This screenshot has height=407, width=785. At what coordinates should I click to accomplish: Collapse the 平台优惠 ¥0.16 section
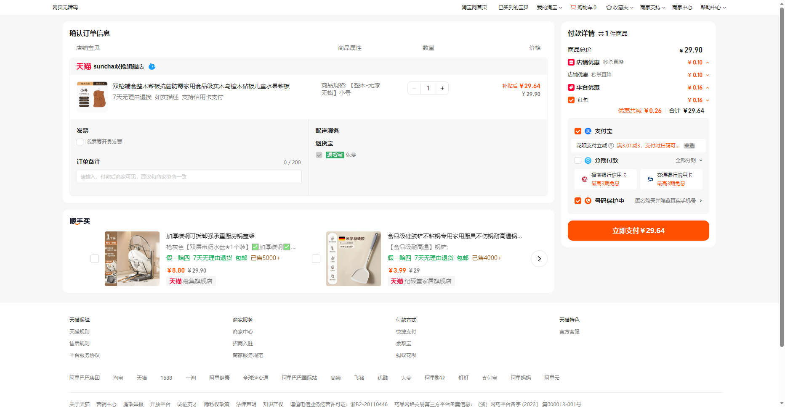[x=708, y=88]
